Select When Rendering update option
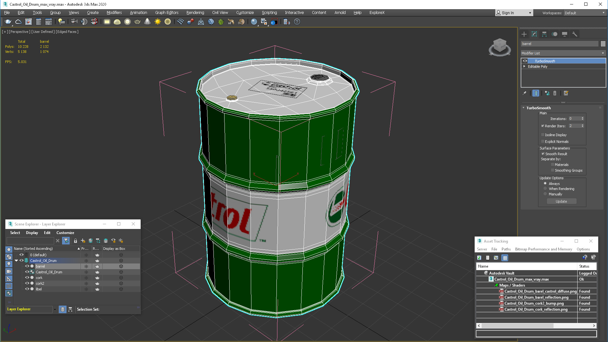This screenshot has height=342, width=608. click(545, 189)
